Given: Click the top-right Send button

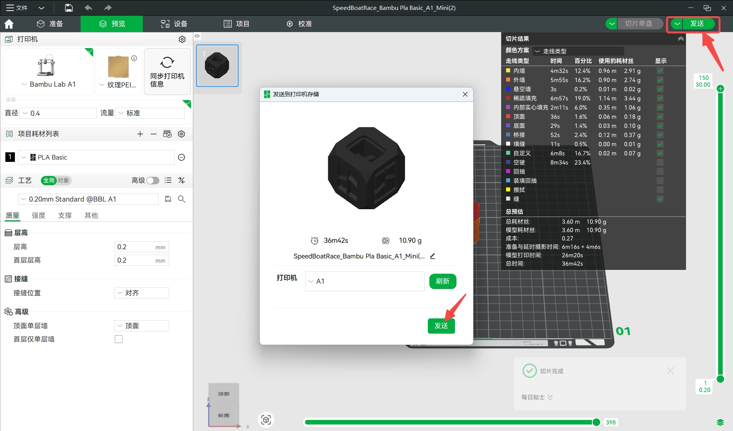Looking at the screenshot, I should pyautogui.click(x=697, y=24).
